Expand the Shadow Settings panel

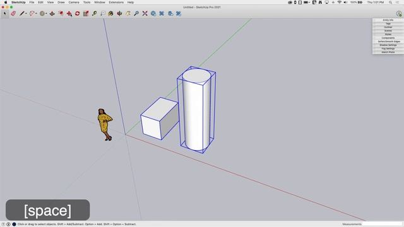388,45
